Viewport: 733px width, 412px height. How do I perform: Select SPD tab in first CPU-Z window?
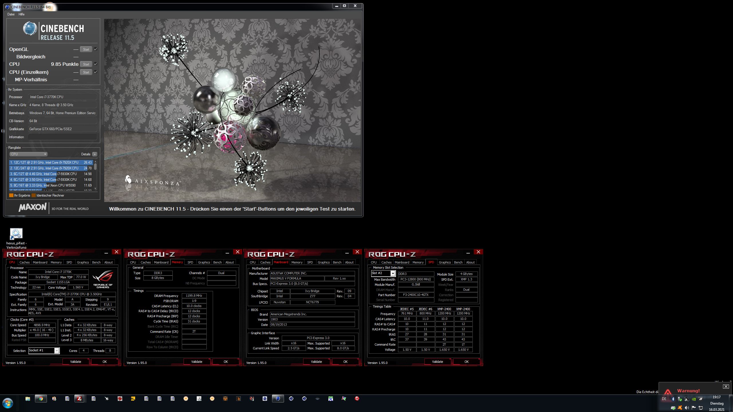(69, 262)
